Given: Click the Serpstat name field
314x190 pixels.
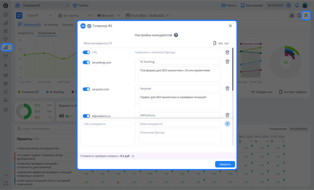Looking at the screenshot, I should [x=179, y=88].
